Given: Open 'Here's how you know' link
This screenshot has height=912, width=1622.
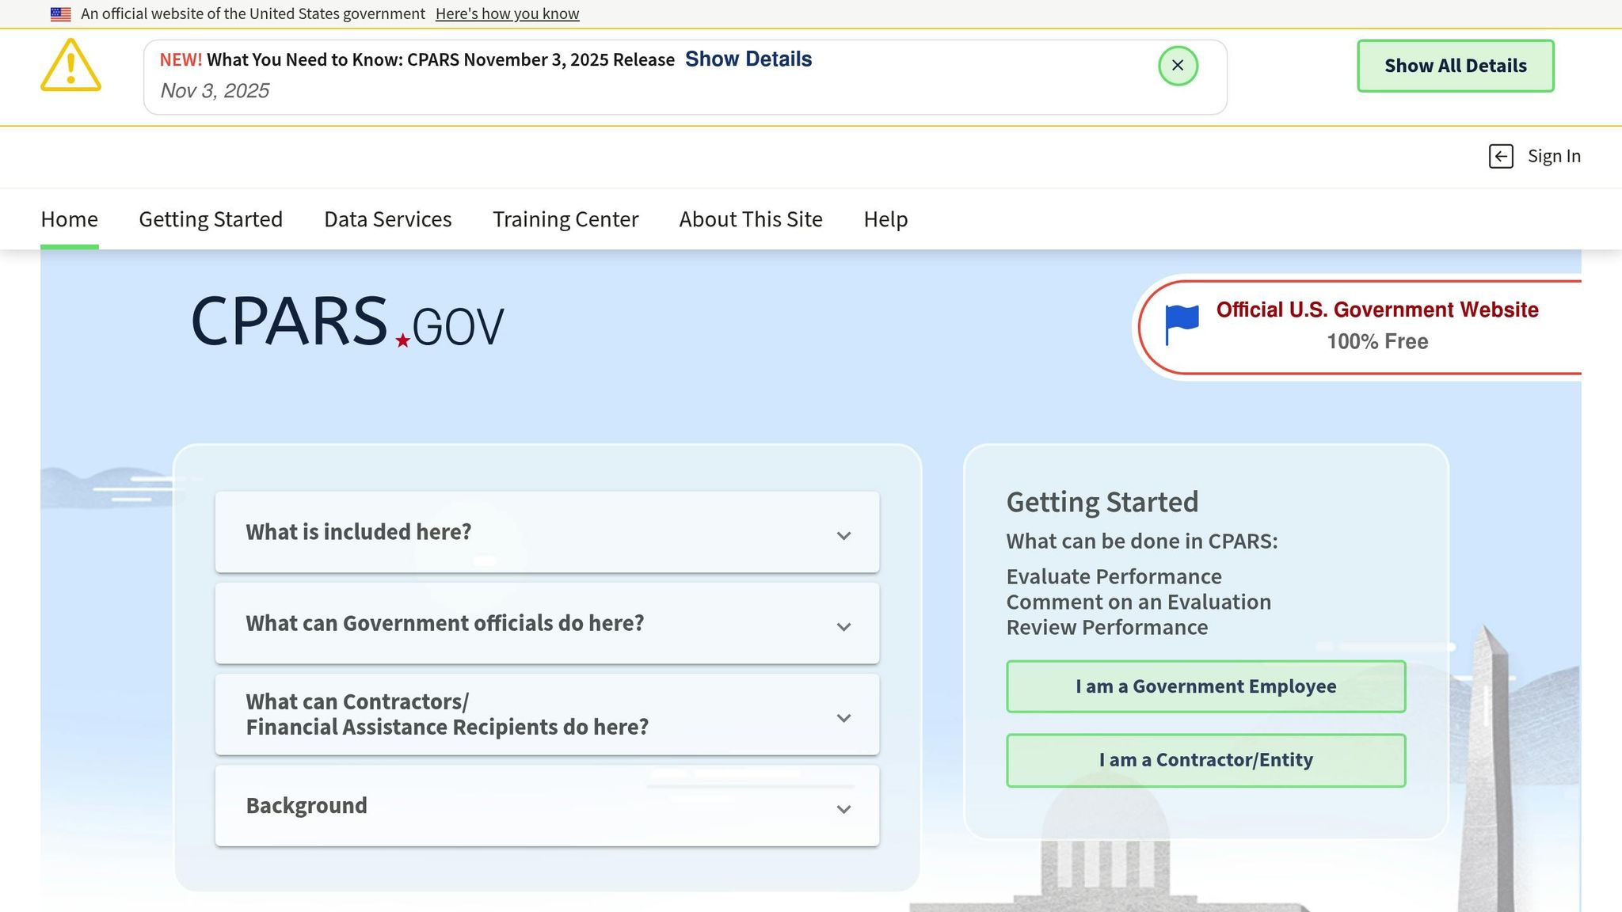Looking at the screenshot, I should coord(507,14).
